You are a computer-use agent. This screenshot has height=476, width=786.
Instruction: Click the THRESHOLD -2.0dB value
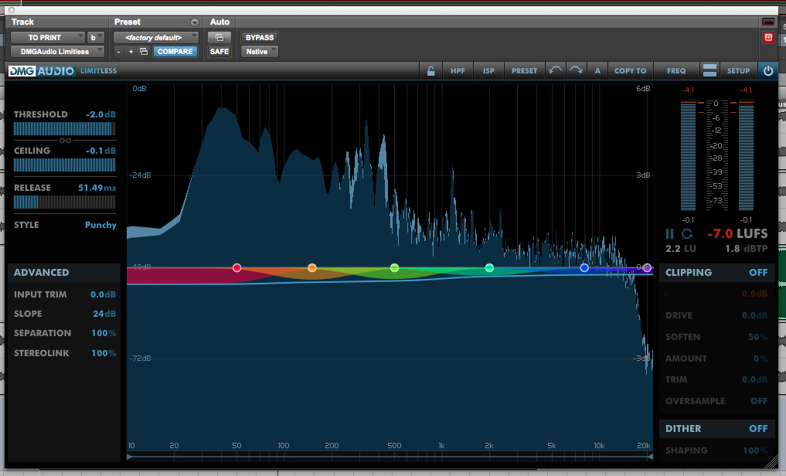tap(100, 114)
